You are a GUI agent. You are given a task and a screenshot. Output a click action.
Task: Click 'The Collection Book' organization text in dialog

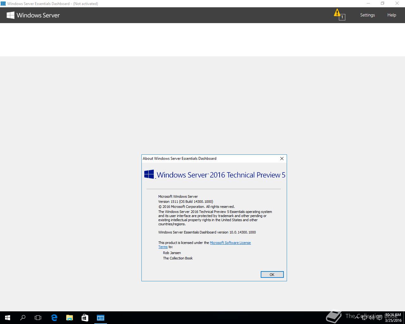coord(178,258)
